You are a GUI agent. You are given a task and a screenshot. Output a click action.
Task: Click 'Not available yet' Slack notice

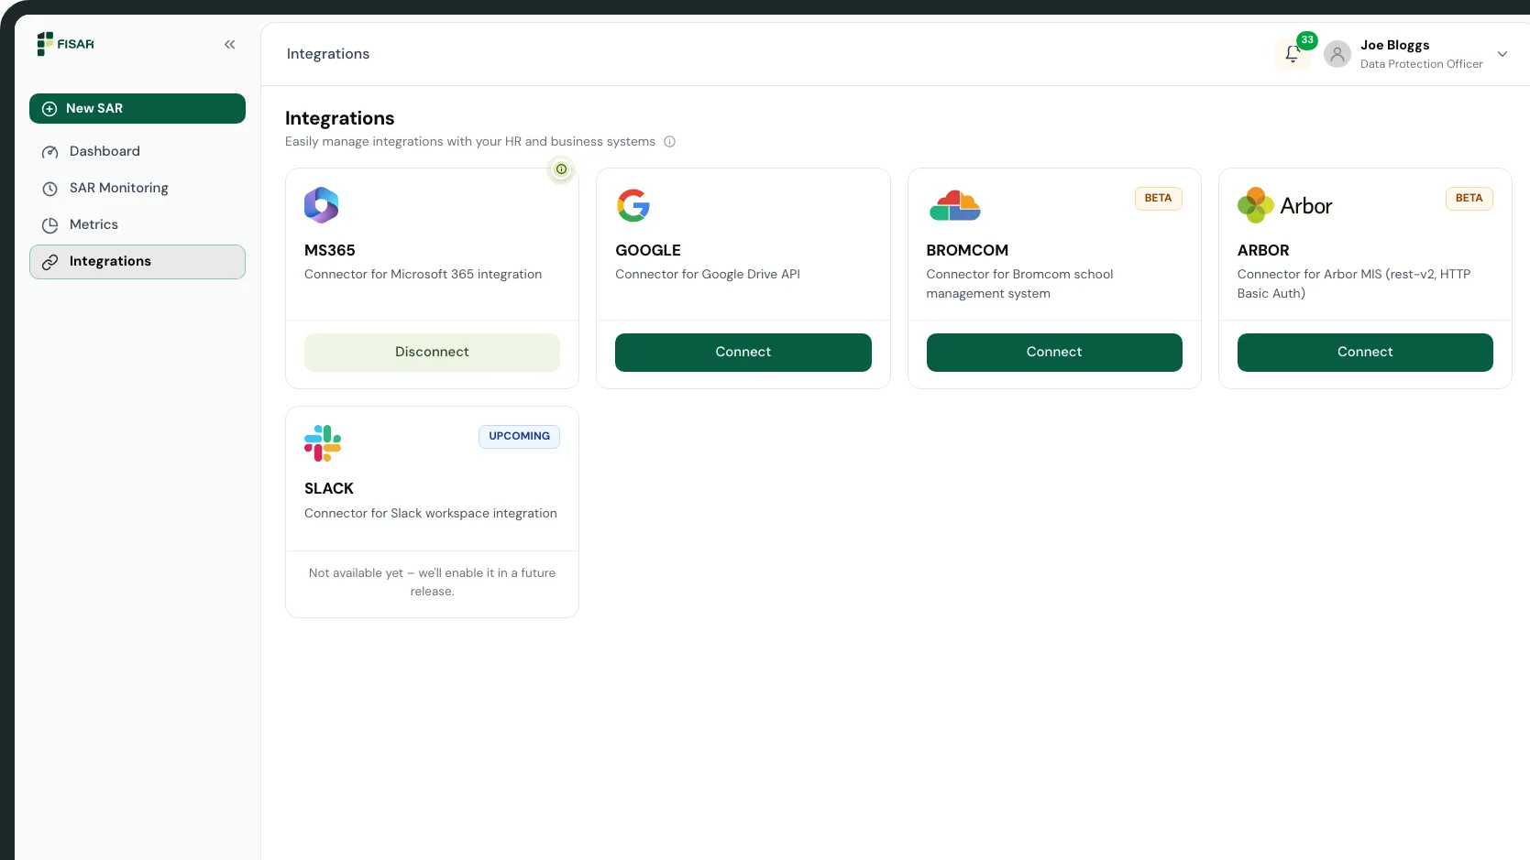click(432, 582)
